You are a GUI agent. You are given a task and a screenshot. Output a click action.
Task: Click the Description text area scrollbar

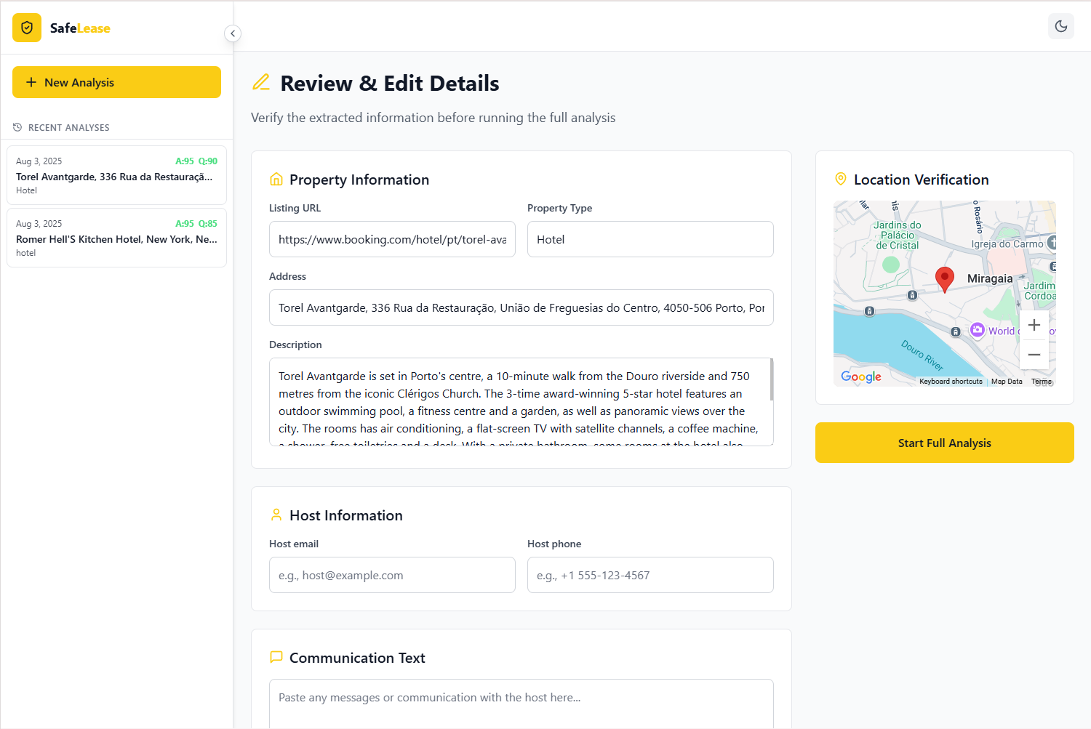pos(771,379)
